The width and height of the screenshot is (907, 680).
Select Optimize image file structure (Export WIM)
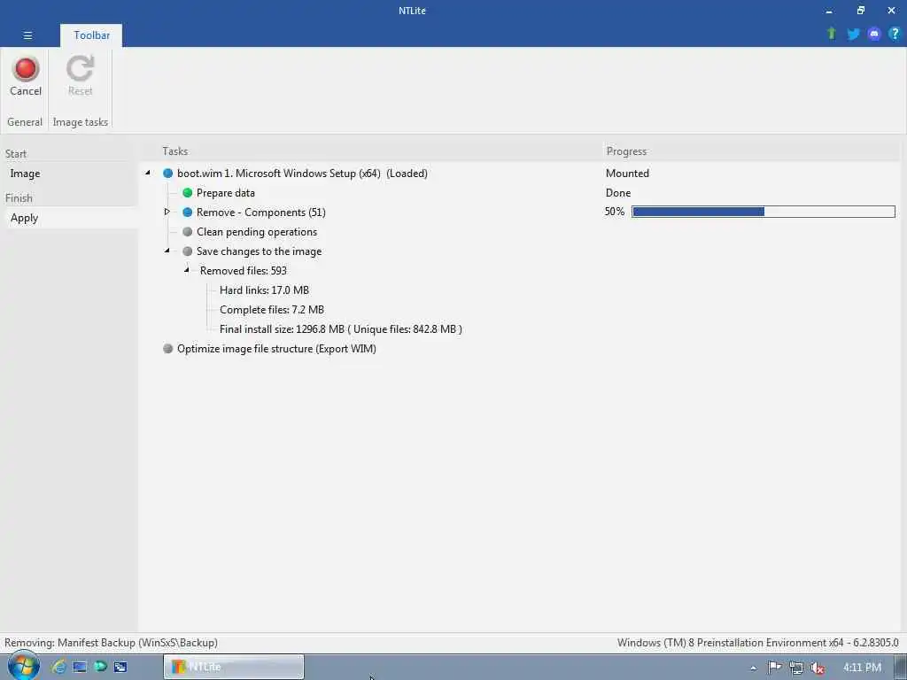pos(276,349)
